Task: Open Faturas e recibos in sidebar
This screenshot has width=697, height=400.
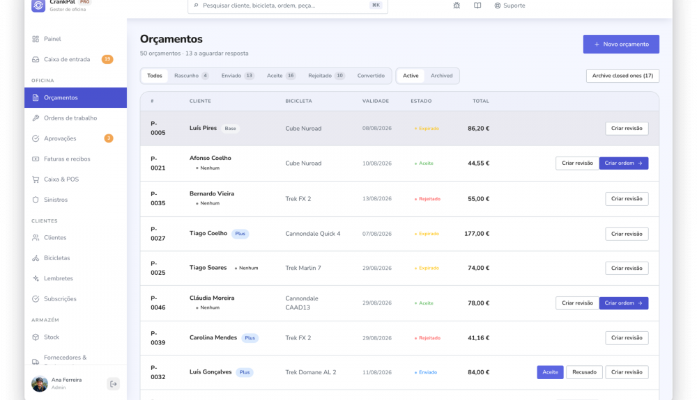Action: click(x=75, y=159)
